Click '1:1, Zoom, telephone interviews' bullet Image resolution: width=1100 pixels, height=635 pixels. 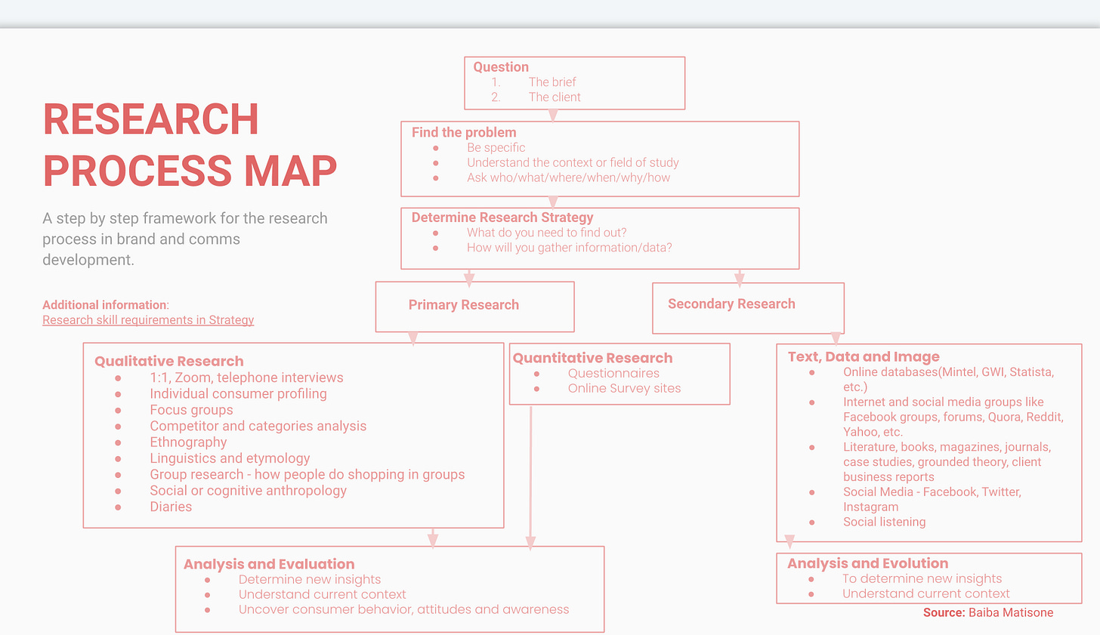(246, 378)
